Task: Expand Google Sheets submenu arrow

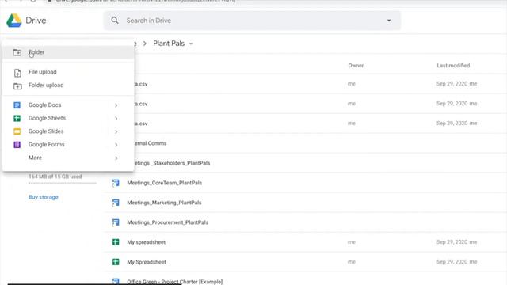Action: pos(116,119)
